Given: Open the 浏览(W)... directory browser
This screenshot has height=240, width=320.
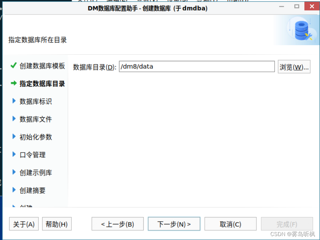Looking at the screenshot, I should coord(294,67).
